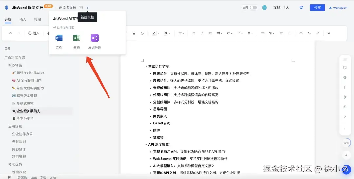354x179 pixels.
Task: Click the outdent icon after the paragraph mark
Action: click(281, 33)
